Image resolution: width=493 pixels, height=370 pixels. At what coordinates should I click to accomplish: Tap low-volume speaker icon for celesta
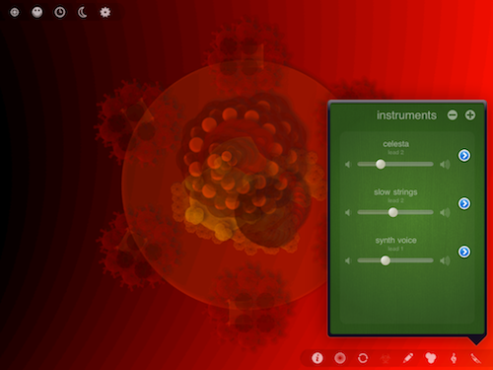[348, 164]
